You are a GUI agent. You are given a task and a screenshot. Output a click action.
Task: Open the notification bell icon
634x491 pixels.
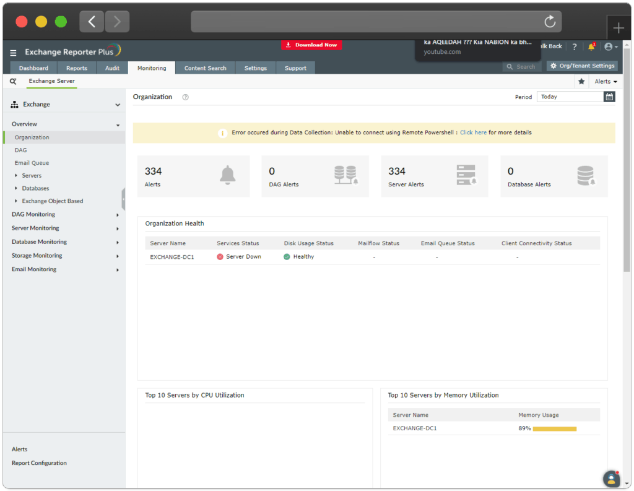[x=591, y=46]
